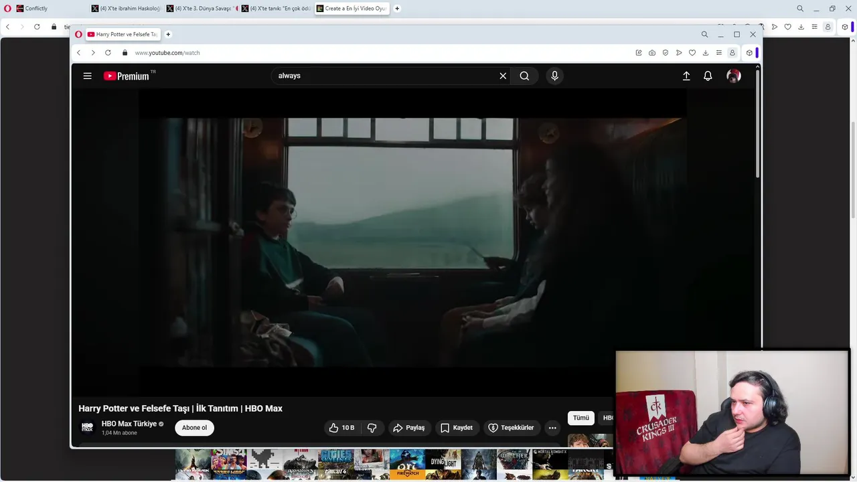
Task: Switch to X'te 3. Dünya Savaşı tab in back window
Action: [x=201, y=9]
